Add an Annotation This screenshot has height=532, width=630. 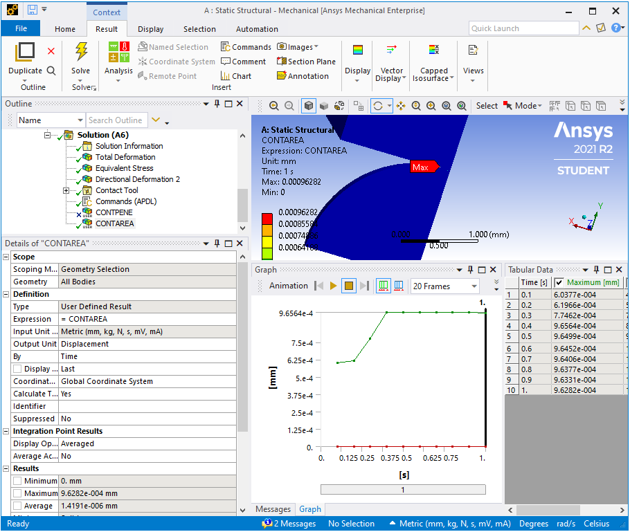[x=303, y=76]
